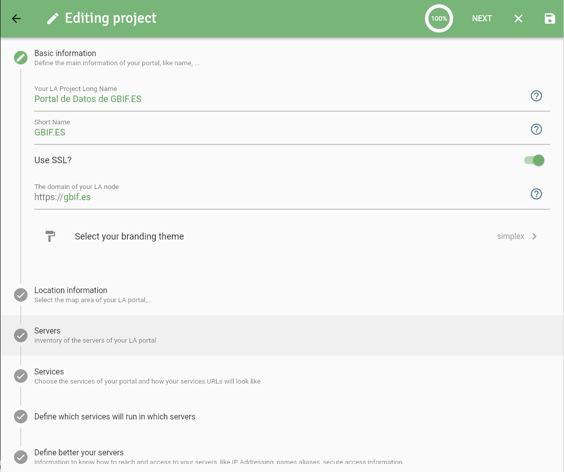The width and height of the screenshot is (564, 472).
Task: Click the NEXT button
Action: click(x=482, y=18)
